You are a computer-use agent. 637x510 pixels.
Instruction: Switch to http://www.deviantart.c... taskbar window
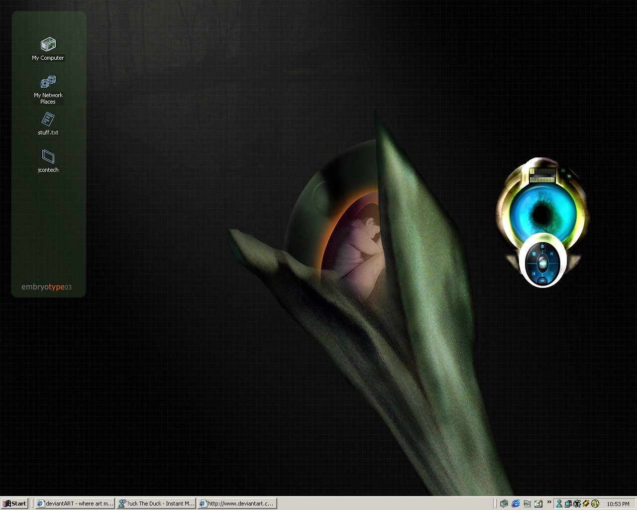tap(237, 504)
